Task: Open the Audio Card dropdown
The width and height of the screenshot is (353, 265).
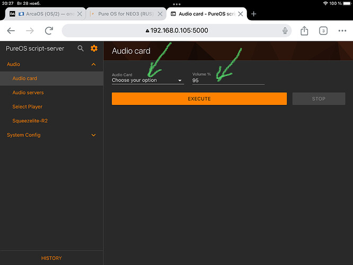Action: 147,81
